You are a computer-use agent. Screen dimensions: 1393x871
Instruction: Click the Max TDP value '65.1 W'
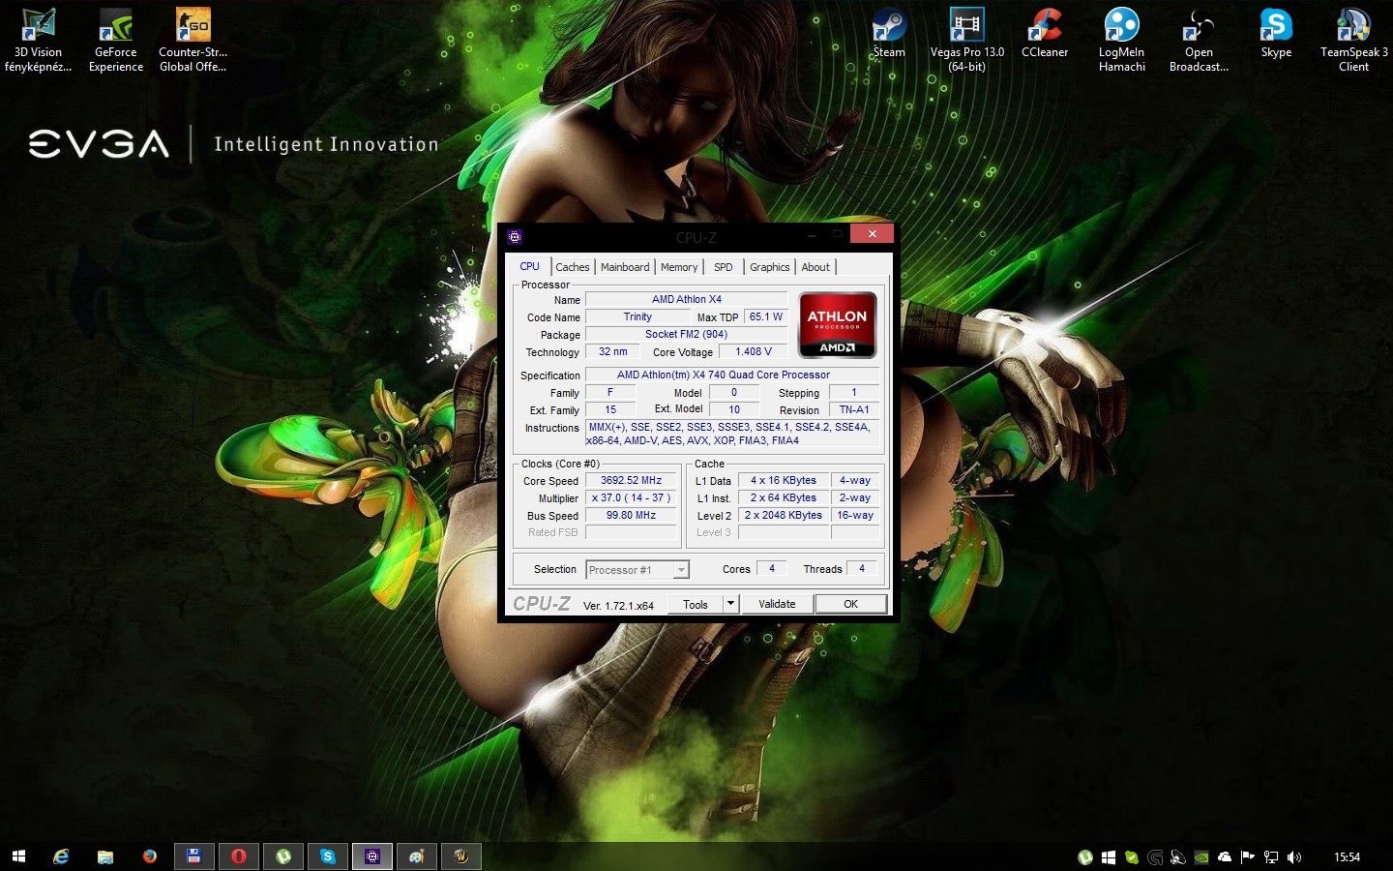pyautogui.click(x=766, y=316)
